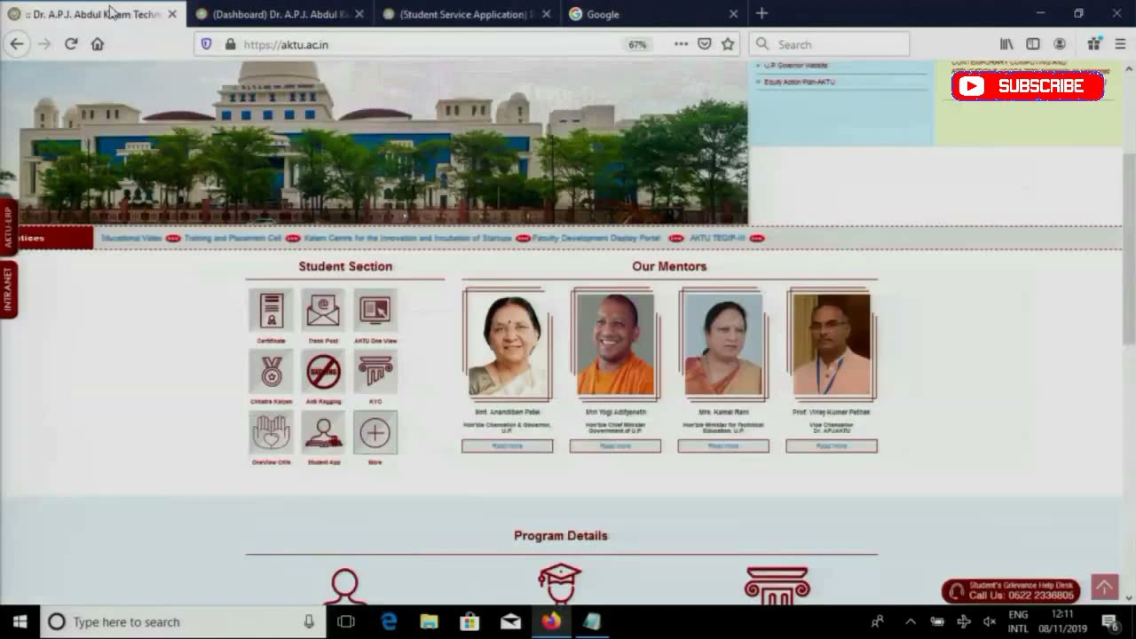1136x639 pixels.
Task: Click the AKTU-ERP side tab
Action: [x=8, y=227]
